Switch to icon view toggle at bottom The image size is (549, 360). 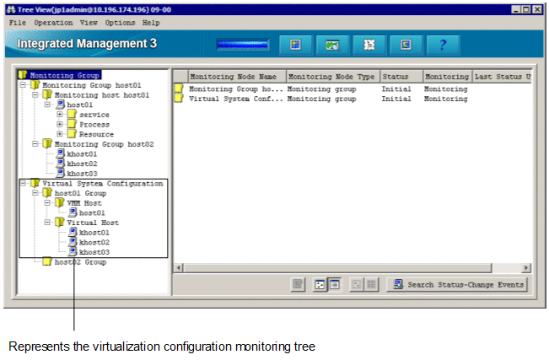tap(320, 285)
